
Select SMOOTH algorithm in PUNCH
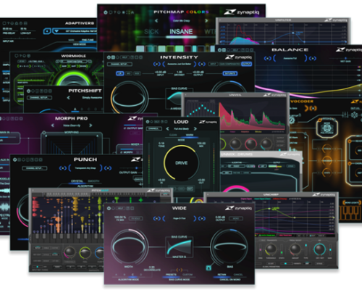click(93, 181)
